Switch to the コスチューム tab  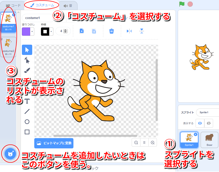tap(42, 5)
